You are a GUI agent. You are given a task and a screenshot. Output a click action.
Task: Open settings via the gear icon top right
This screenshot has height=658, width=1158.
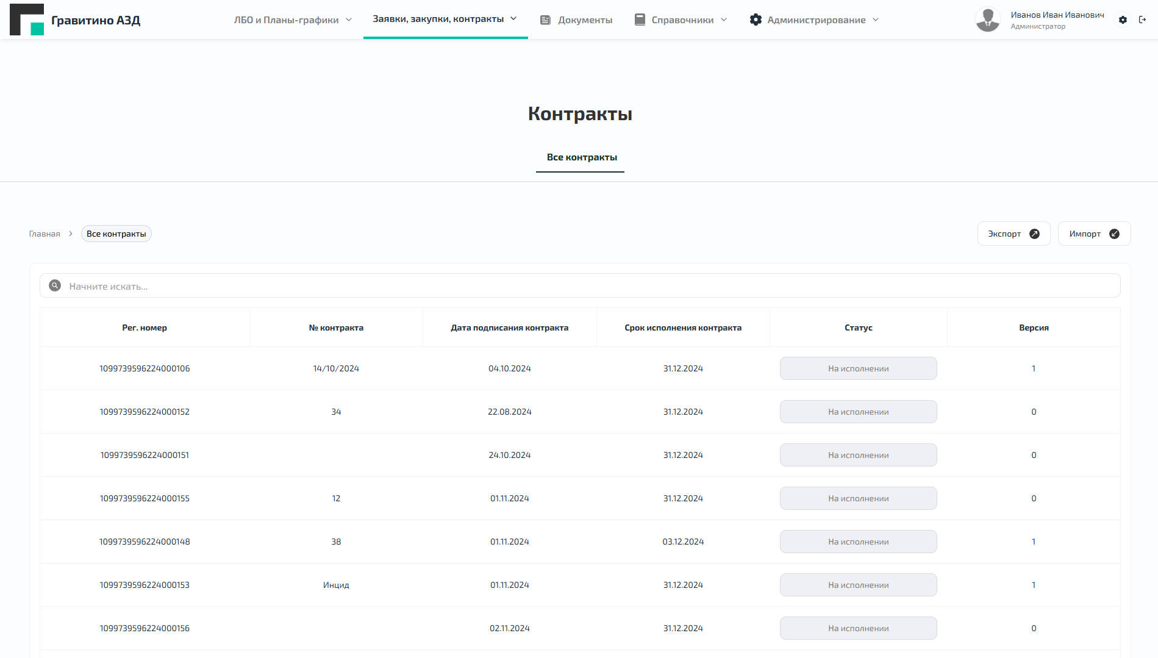click(1123, 20)
